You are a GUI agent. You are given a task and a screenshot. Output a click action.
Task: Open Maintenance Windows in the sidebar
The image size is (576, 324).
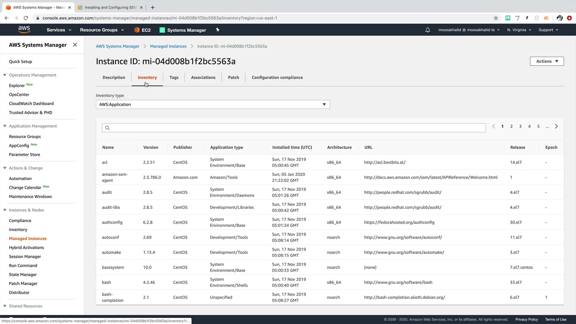click(30, 197)
